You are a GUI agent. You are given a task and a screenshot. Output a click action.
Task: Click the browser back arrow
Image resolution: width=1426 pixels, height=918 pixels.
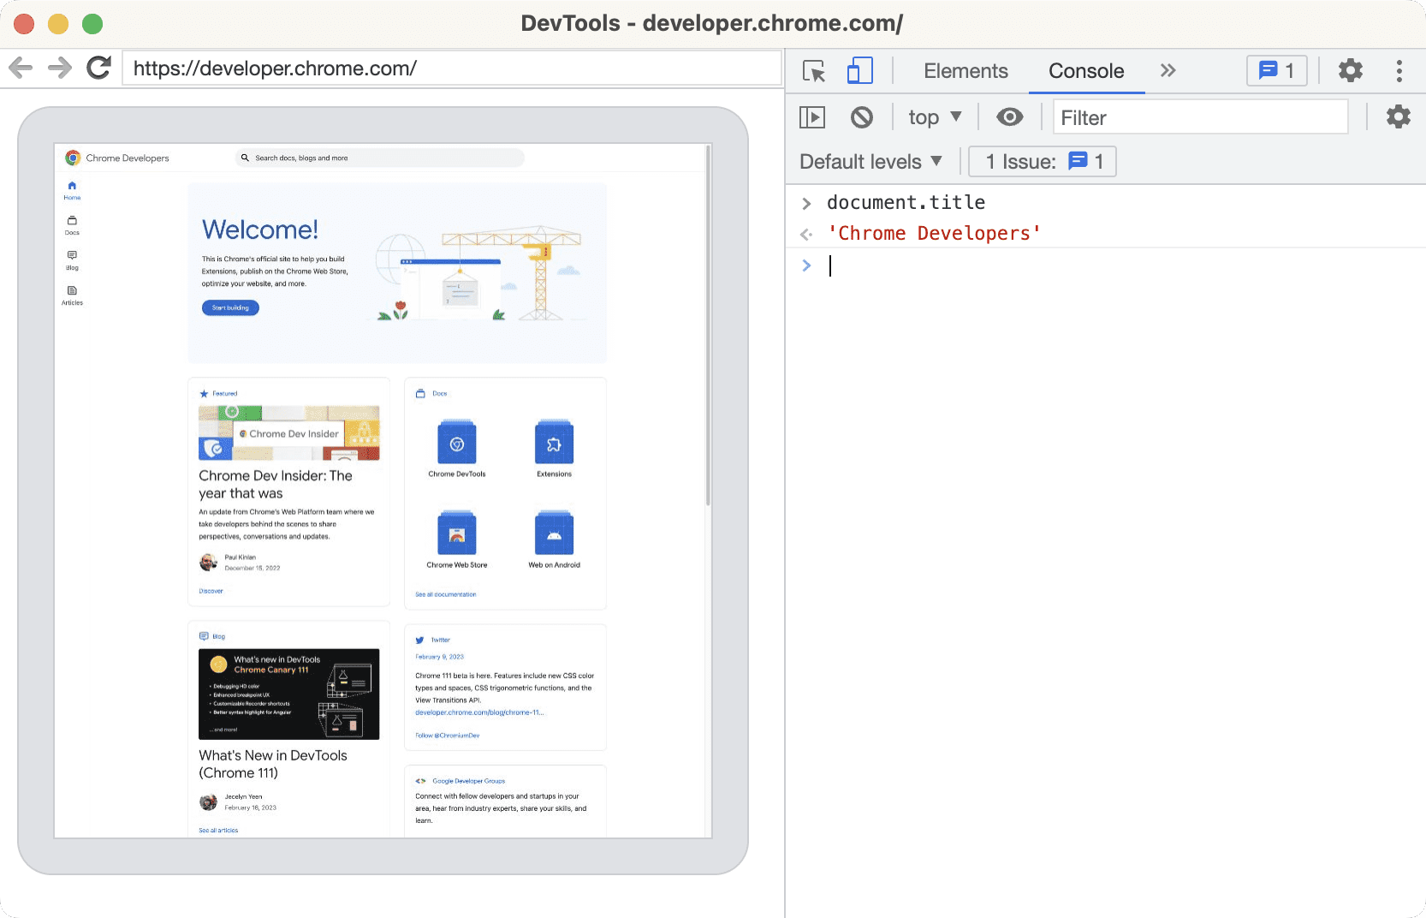[x=20, y=68]
